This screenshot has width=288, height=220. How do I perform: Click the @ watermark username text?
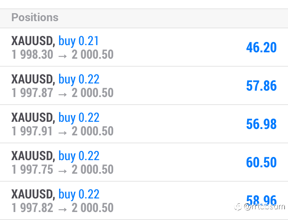(264, 206)
